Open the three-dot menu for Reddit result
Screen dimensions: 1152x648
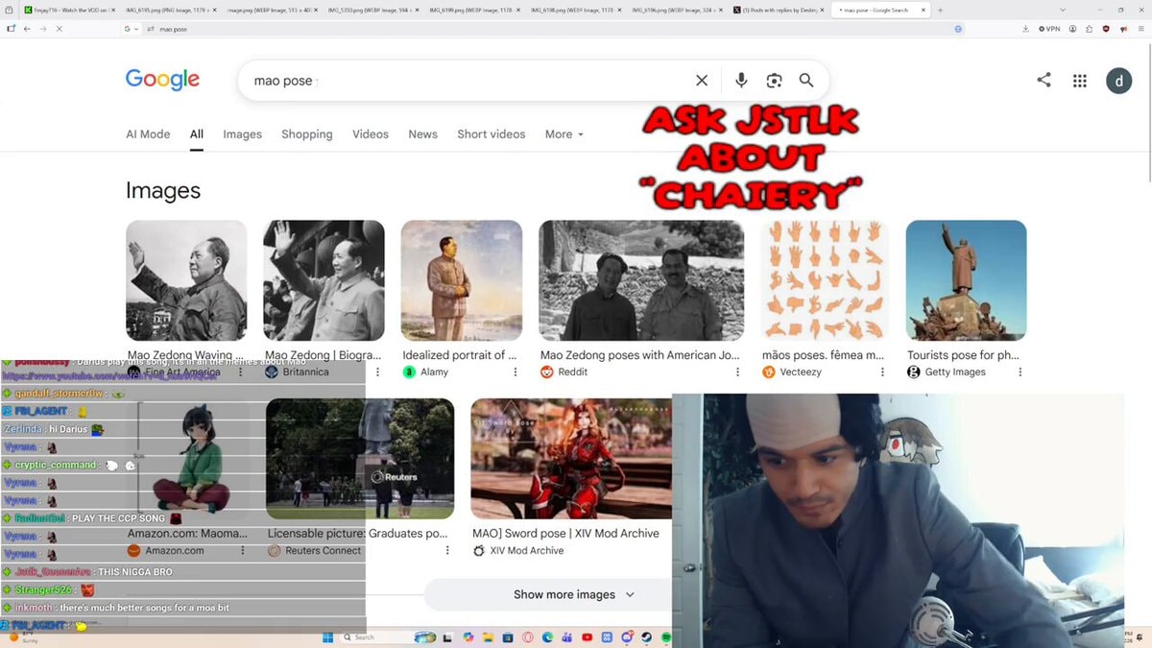tap(737, 372)
